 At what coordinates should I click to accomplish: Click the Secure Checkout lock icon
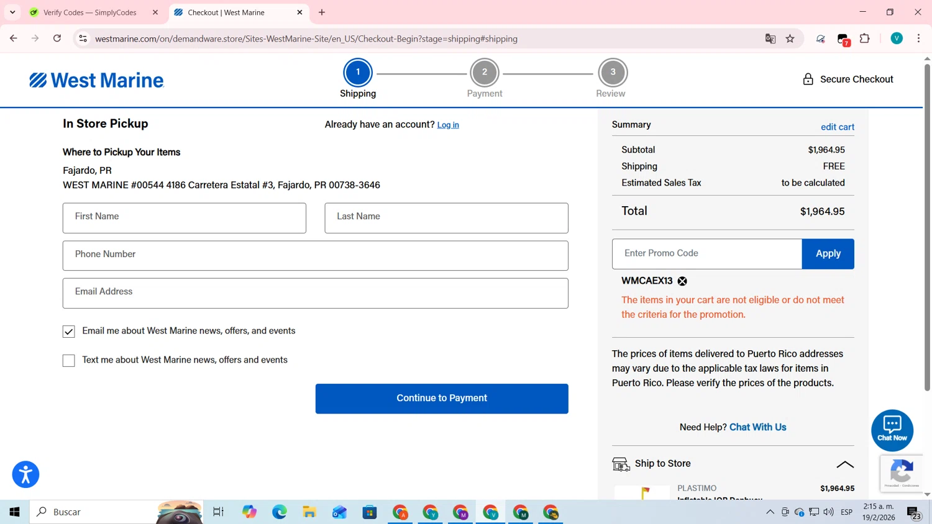point(808,79)
